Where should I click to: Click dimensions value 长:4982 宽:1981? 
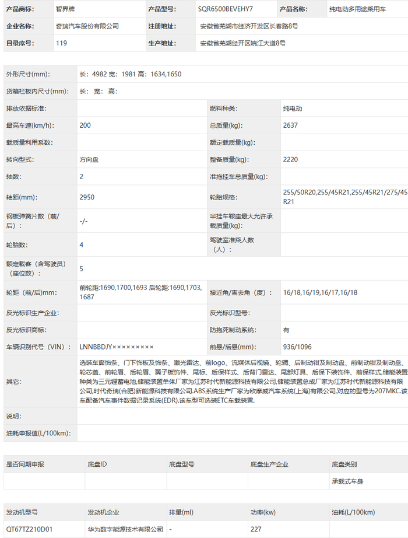point(108,74)
